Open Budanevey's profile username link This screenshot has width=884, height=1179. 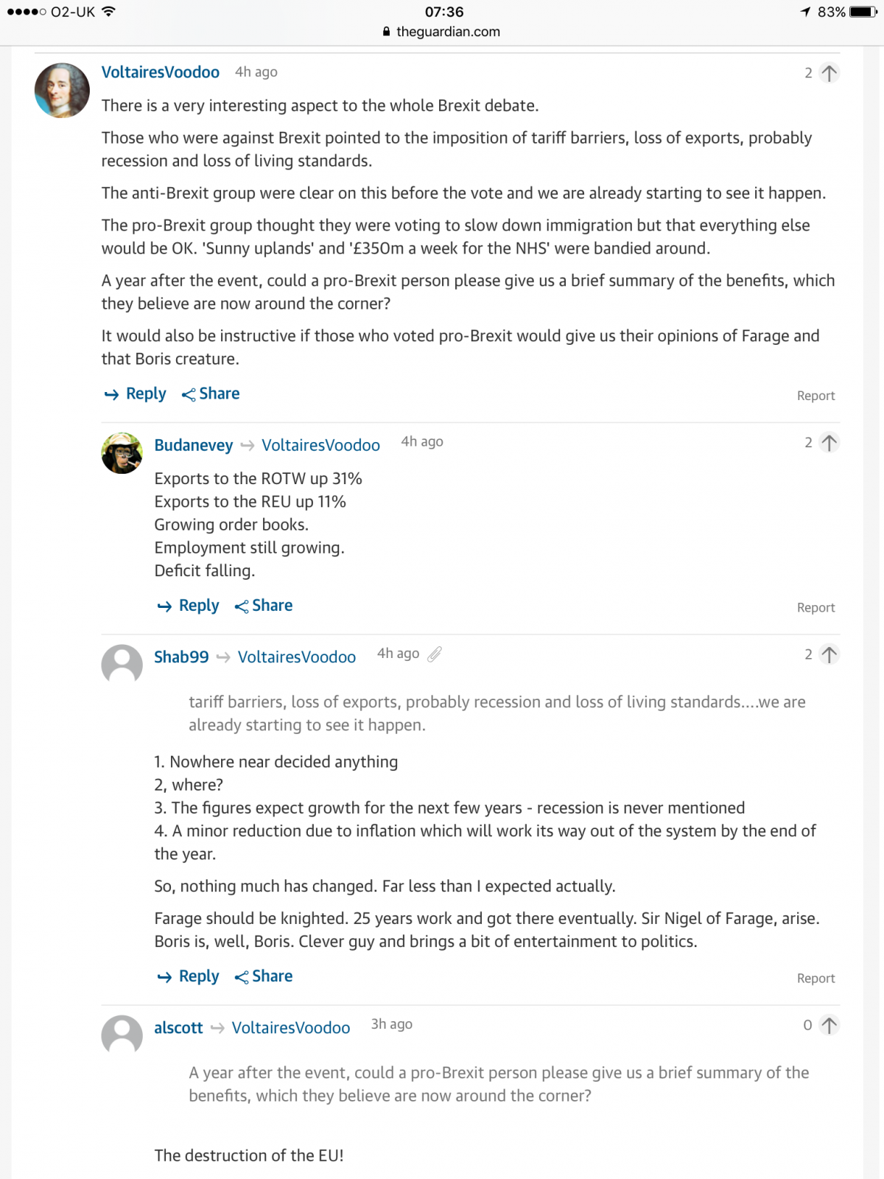193,445
